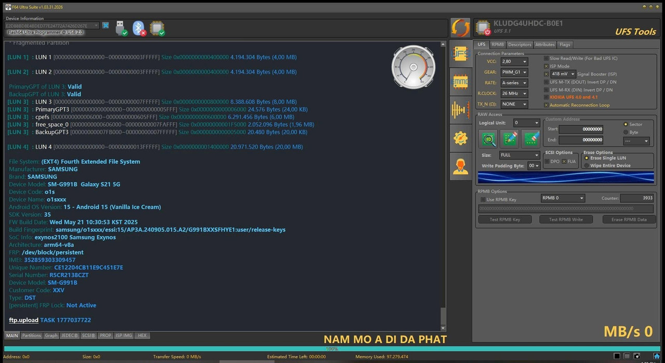Click the Identify chip magnifier button
Screen dimensions: 665x363
click(487, 138)
